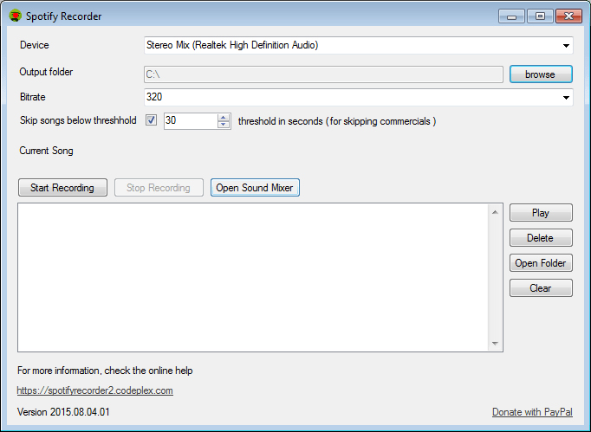Click the Open Folder button
591x432 pixels.
pyautogui.click(x=541, y=263)
